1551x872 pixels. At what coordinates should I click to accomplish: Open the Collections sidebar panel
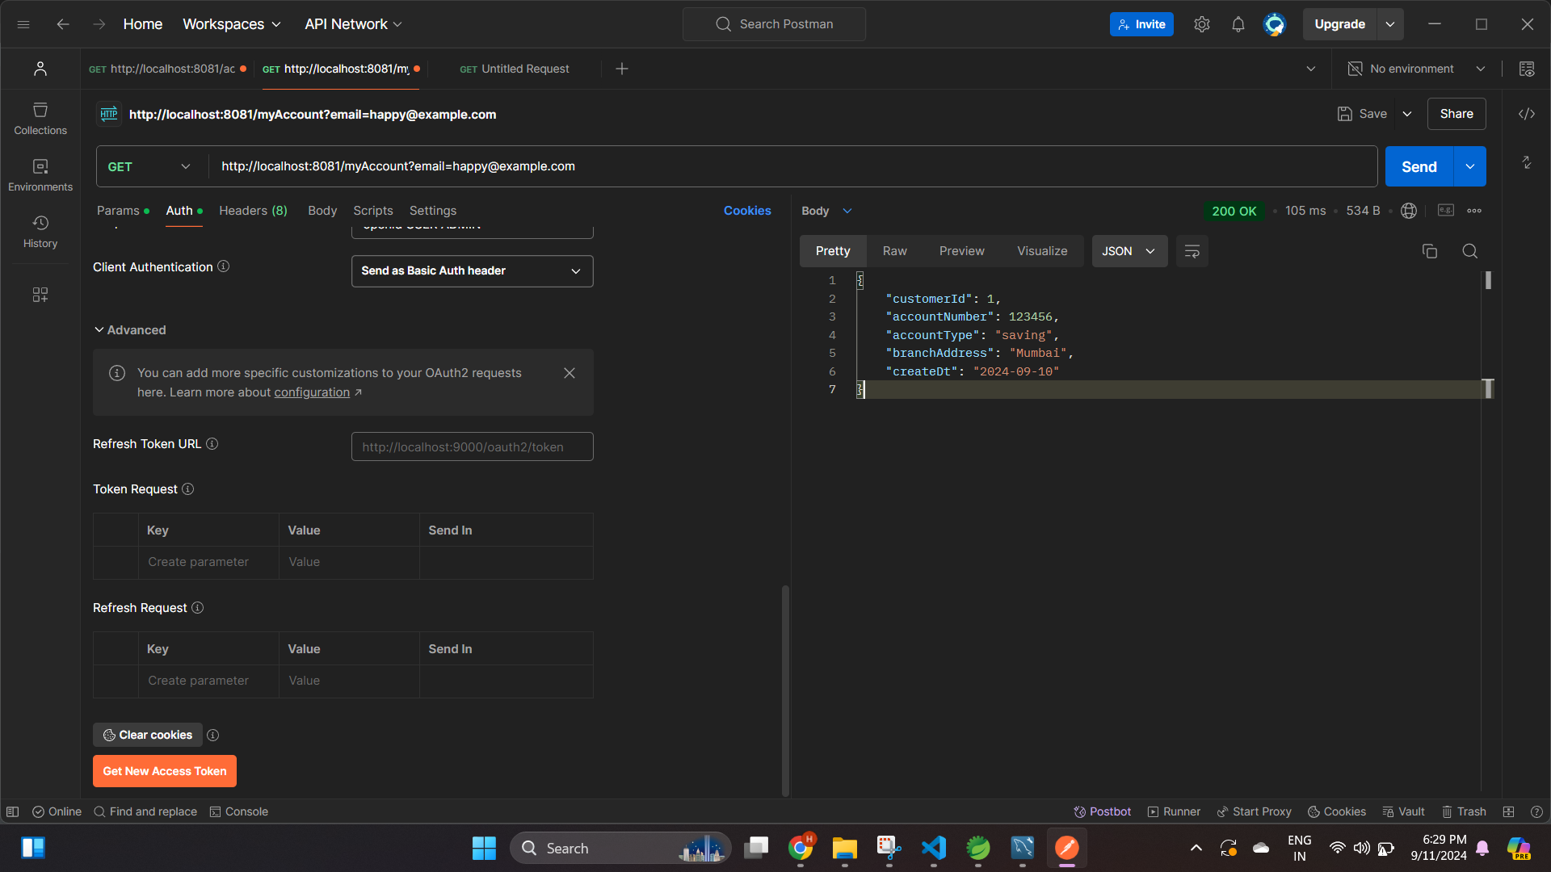point(40,118)
